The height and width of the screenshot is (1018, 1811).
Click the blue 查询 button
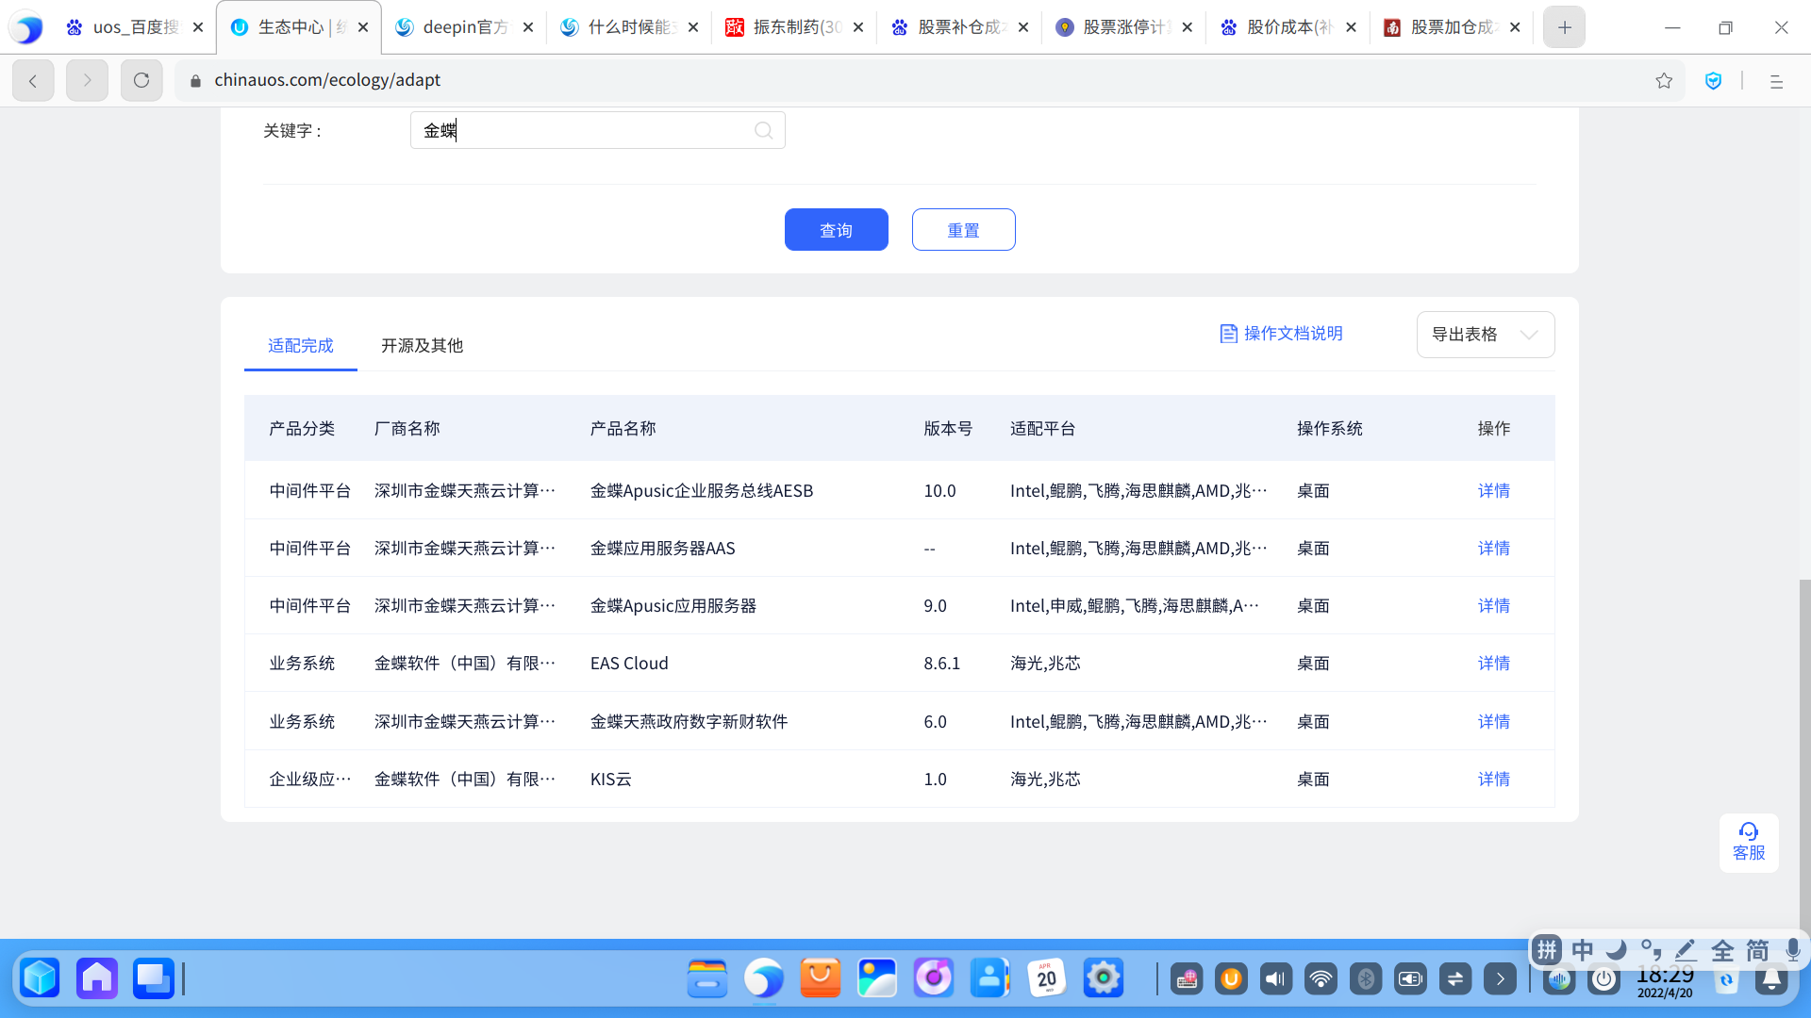click(836, 230)
